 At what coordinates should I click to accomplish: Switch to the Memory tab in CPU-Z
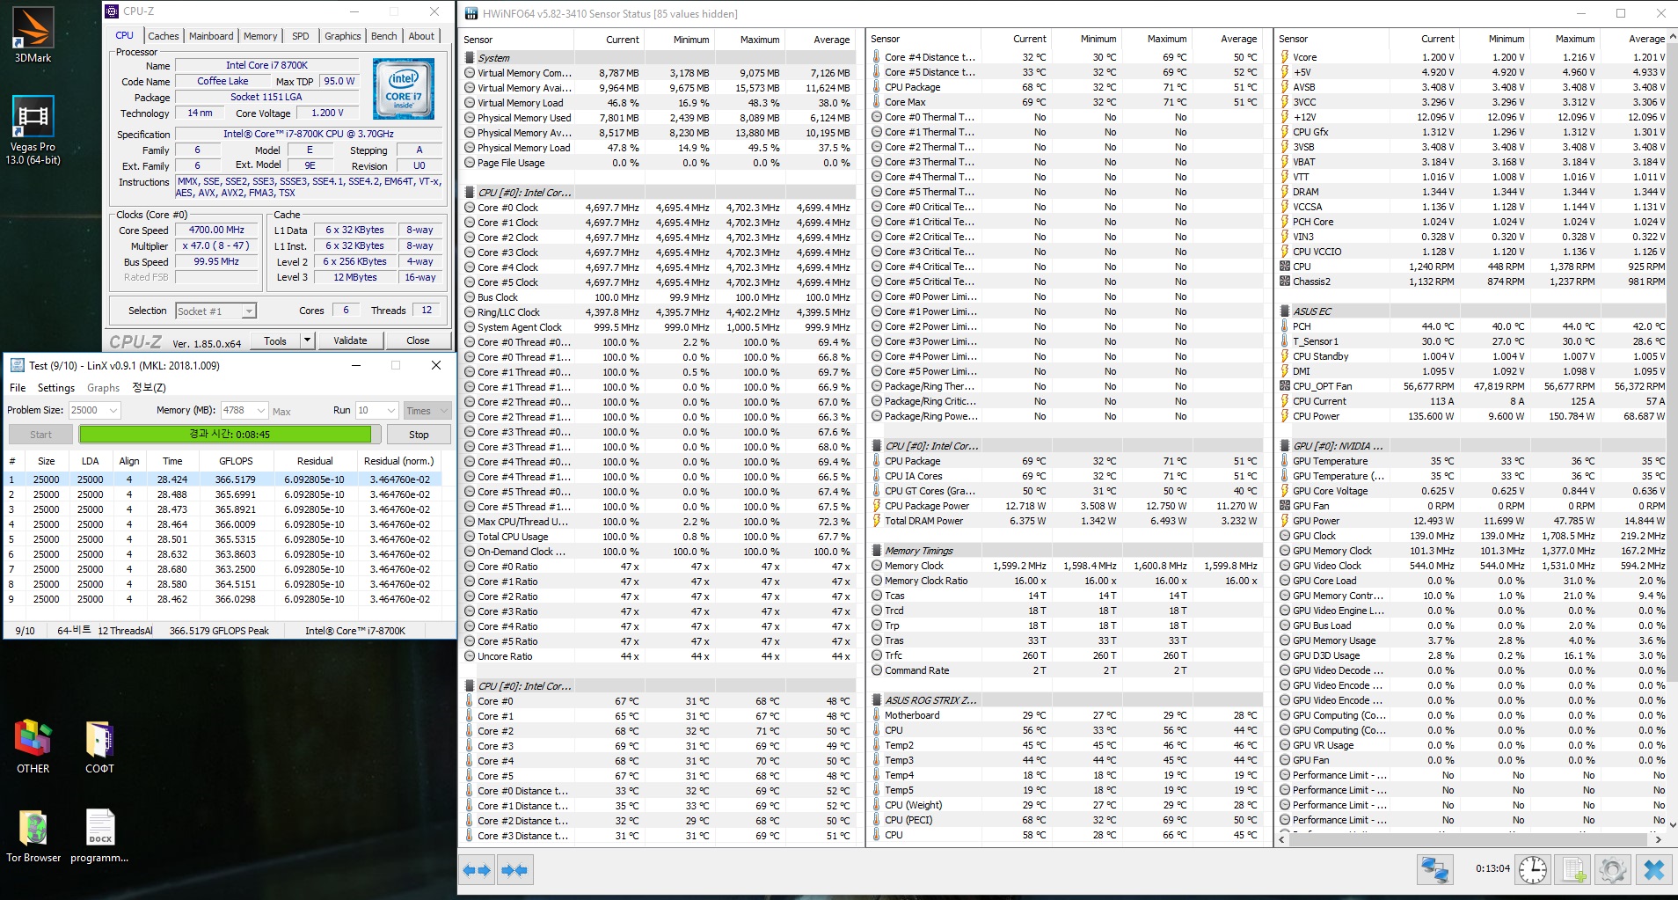[x=260, y=36]
